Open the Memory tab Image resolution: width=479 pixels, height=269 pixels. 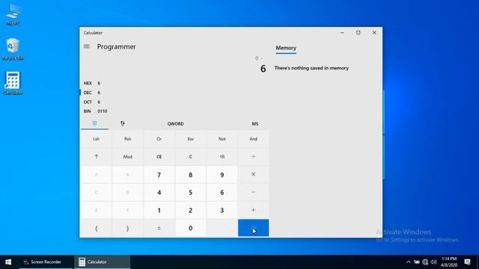point(286,48)
